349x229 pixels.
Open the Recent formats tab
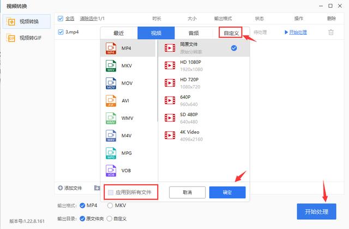118,33
